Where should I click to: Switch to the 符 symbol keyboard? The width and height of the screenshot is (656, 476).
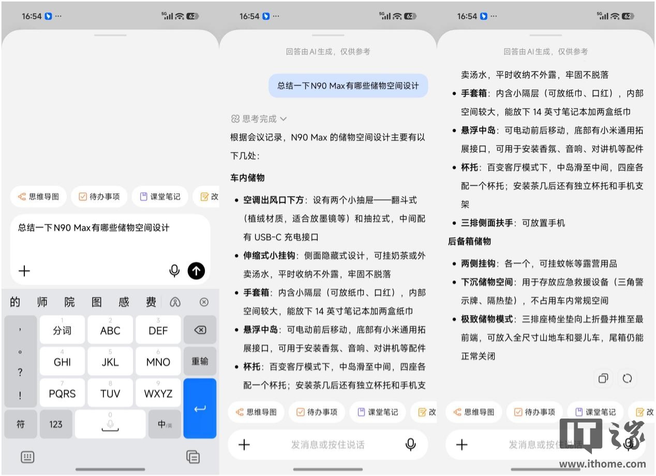point(21,424)
